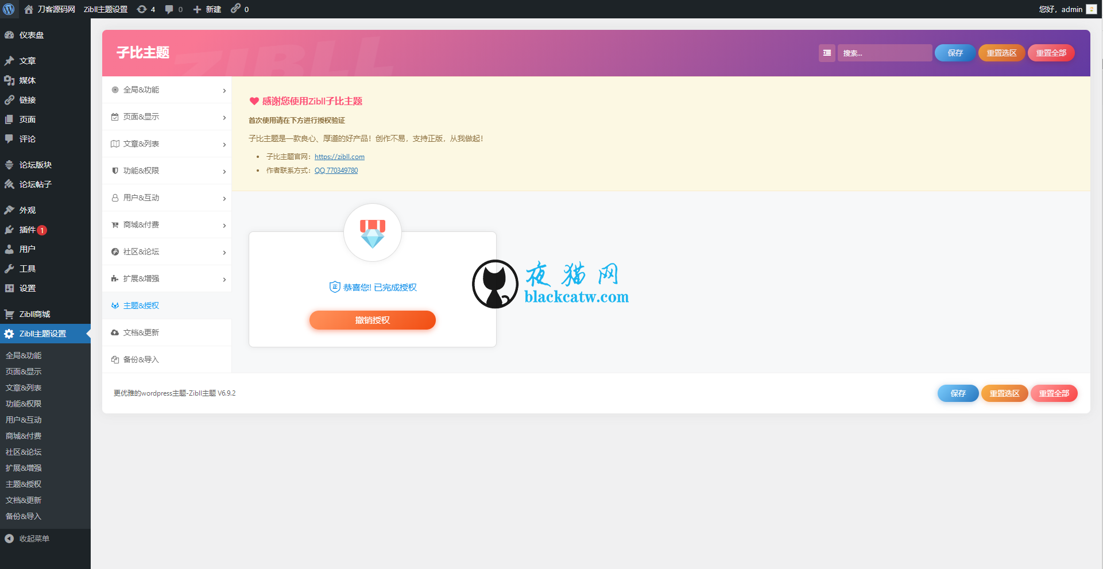Click the Zibll主题设置 gear icon
Viewport: 1103px width, 569px height.
[x=9, y=334]
